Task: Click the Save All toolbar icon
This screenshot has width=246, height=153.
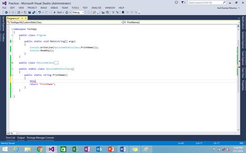Action: [x=33, y=13]
